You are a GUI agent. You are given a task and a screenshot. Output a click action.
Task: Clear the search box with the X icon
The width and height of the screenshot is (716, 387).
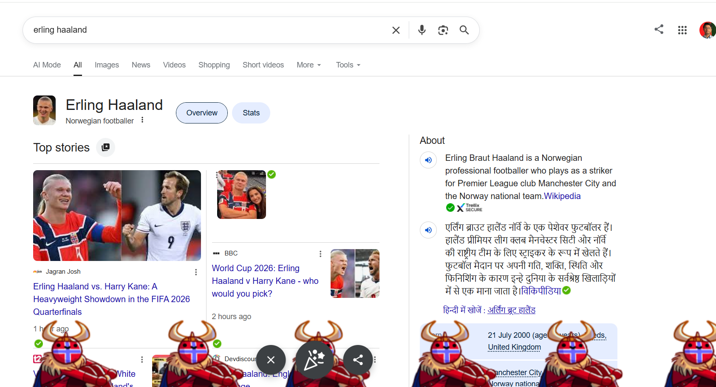[396, 30]
